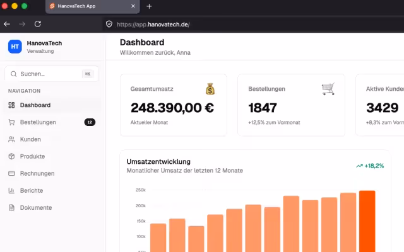
Task: Click the 150k axis label
Action: (141, 221)
